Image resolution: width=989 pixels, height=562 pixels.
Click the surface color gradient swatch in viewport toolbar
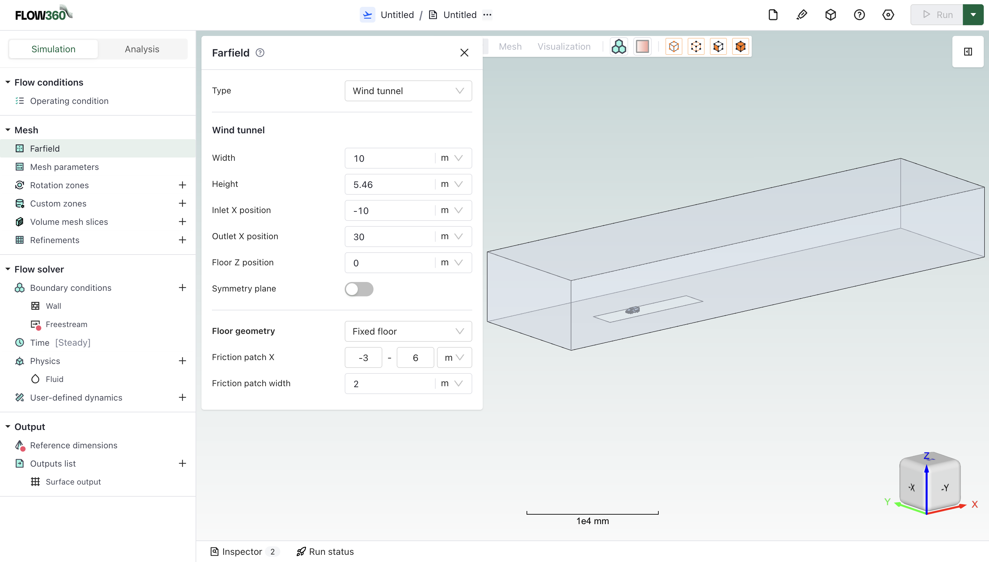click(642, 46)
